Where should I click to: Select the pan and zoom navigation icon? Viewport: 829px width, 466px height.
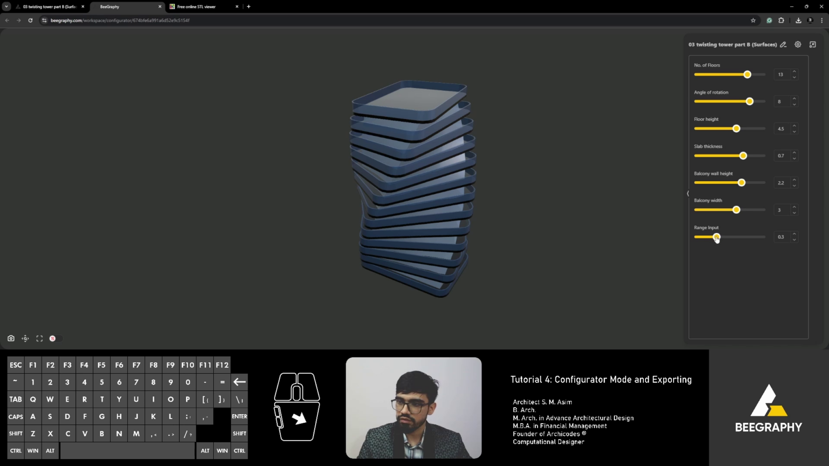(25, 338)
